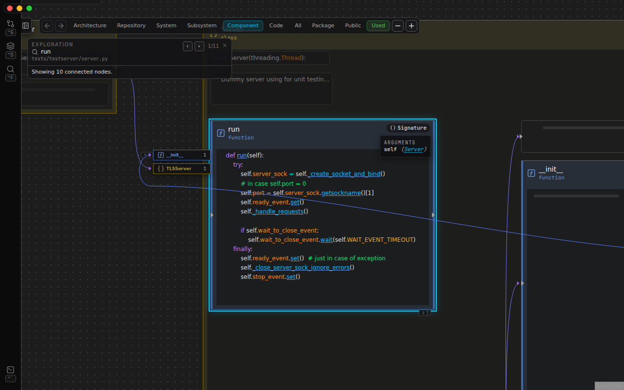Open the layers stack sidebar icon
The width and height of the screenshot is (624, 390).
(x=10, y=46)
